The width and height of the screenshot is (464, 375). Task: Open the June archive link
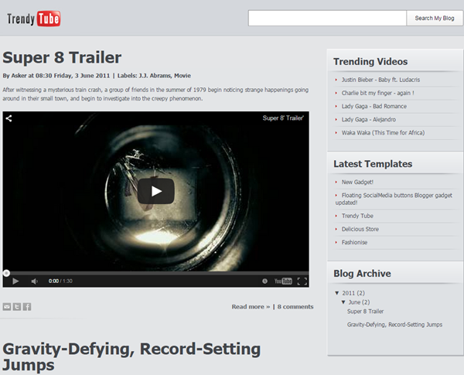click(354, 302)
